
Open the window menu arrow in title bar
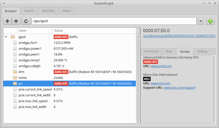pyautogui.click(x=4, y=3)
